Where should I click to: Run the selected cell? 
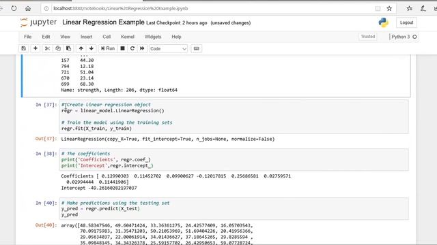click(108, 48)
